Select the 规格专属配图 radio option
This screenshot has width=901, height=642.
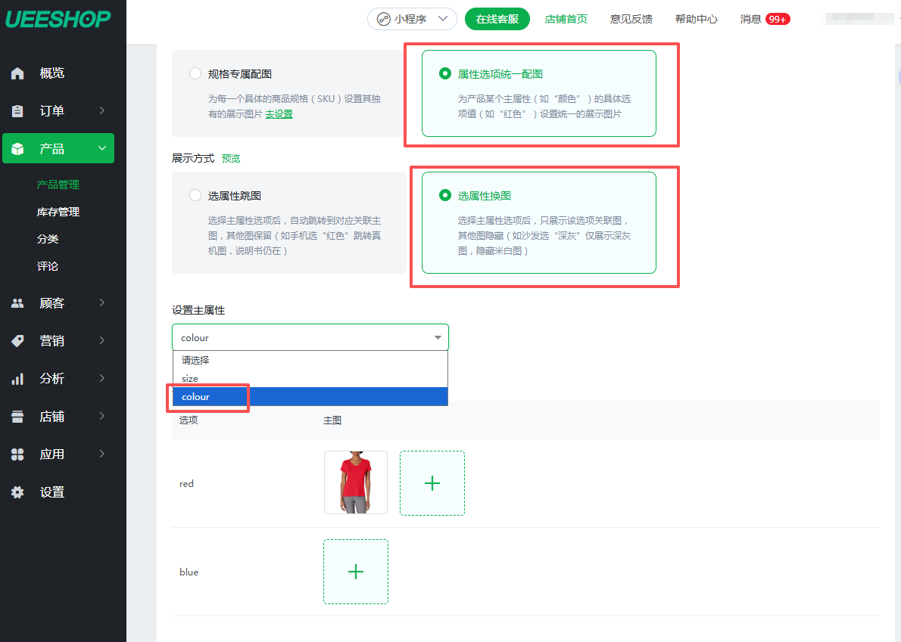click(x=195, y=74)
